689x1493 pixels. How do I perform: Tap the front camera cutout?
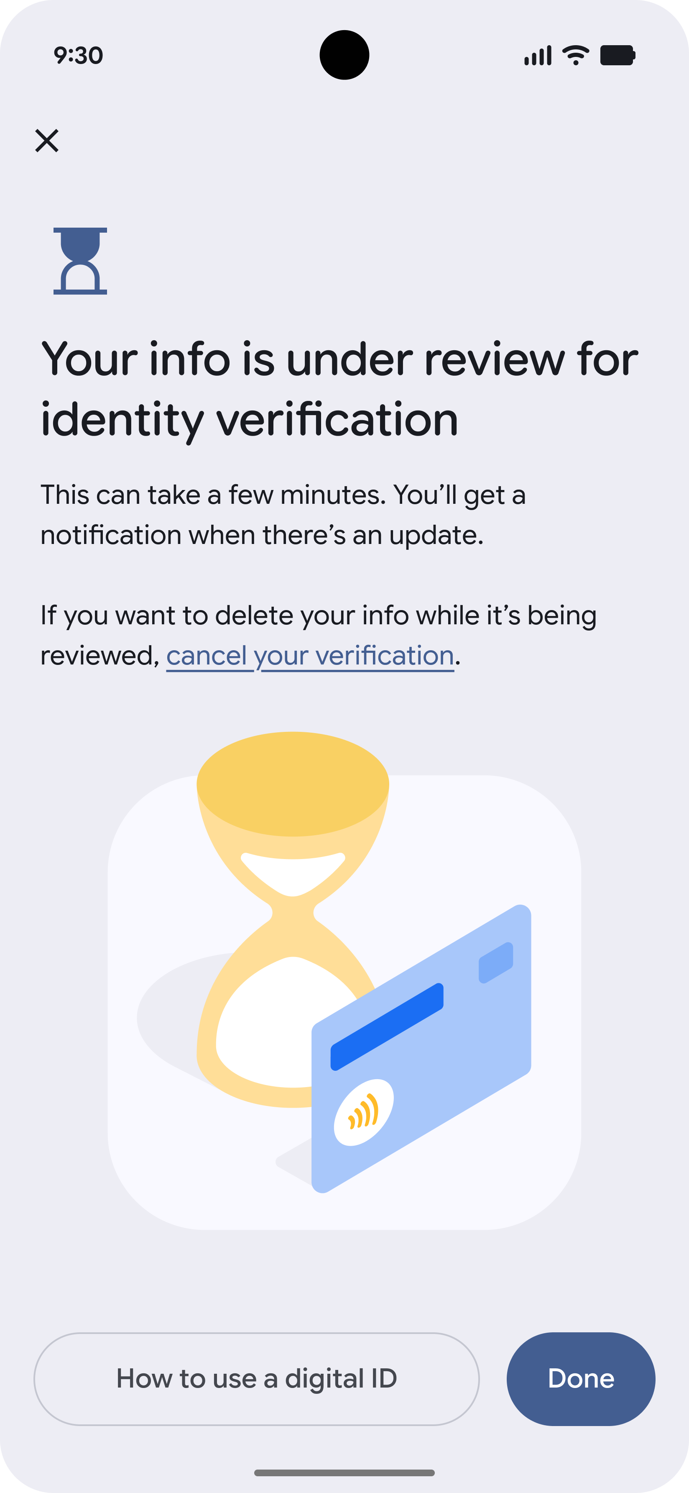click(x=344, y=55)
